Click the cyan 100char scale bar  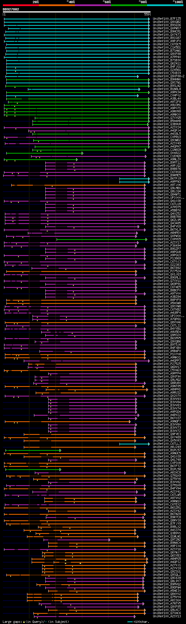130,622
